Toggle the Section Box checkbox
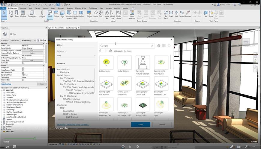The width and height of the screenshot is (261, 149). click(x=23, y=80)
